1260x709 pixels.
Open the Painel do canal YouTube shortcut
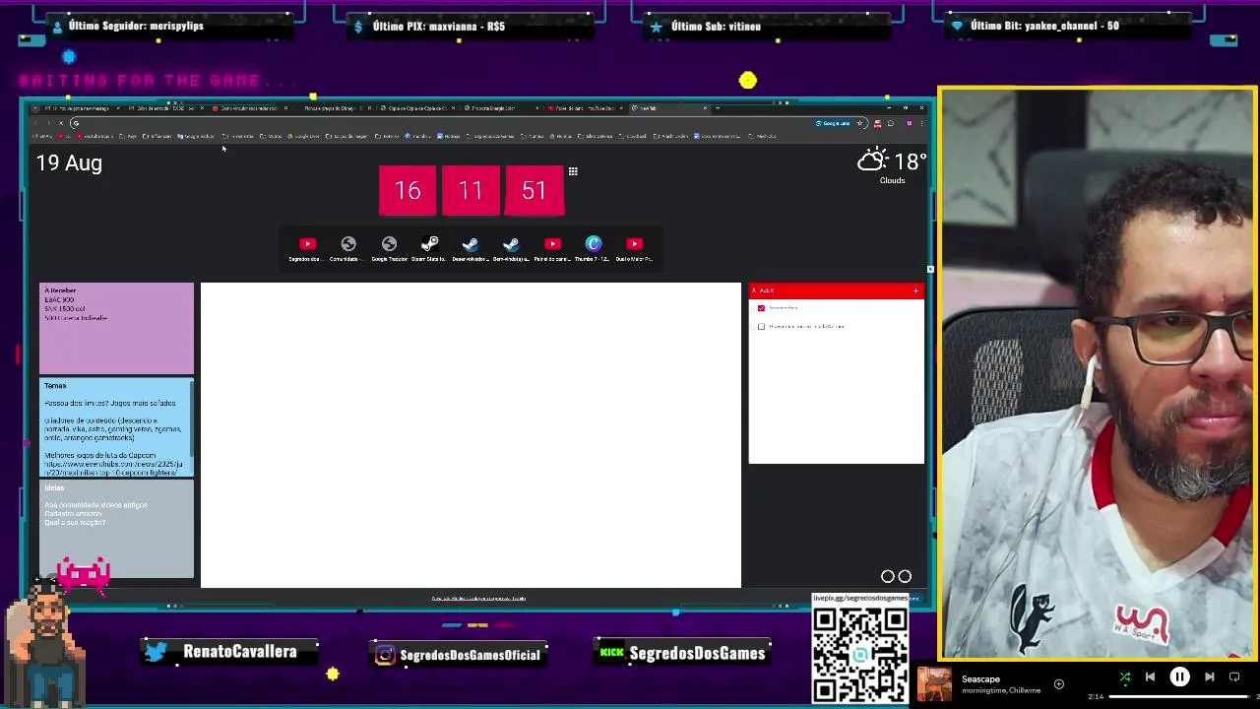pos(552,248)
